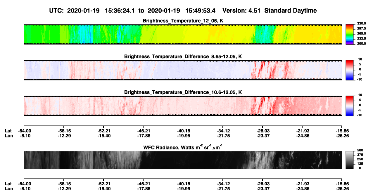The height and width of the screenshot is (195, 380).
Task: Click the 'WFC Radiance' panel title
Action: (x=183, y=147)
